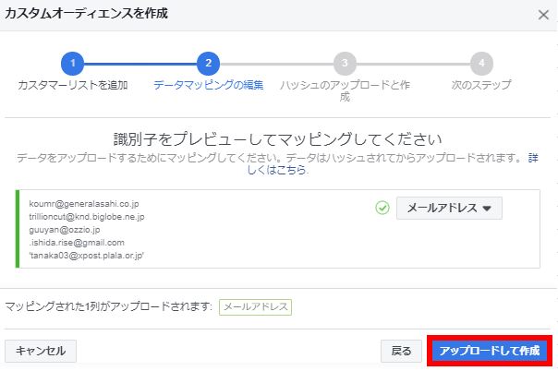Image resolution: width=558 pixels, height=371 pixels.
Task: Select the 次のステップ step label
Action: (480, 85)
